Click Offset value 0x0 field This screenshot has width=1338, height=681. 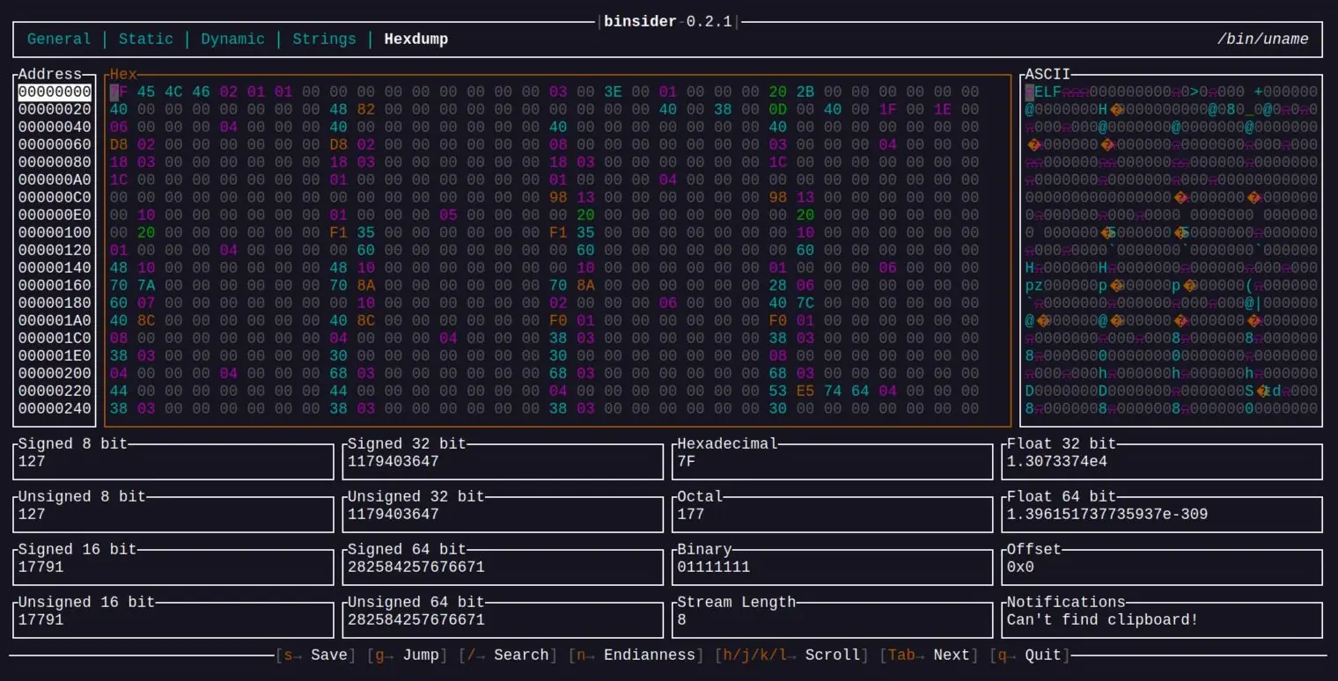[1162, 567]
